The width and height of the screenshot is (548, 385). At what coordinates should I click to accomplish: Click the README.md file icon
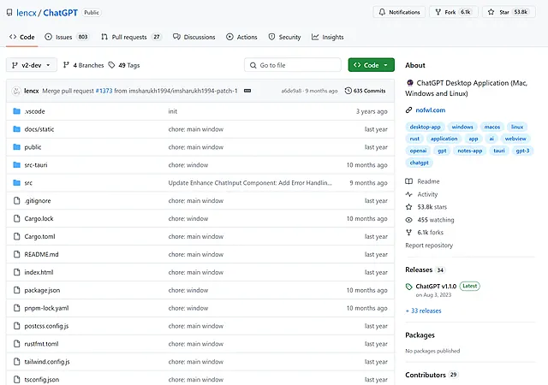[16, 254]
